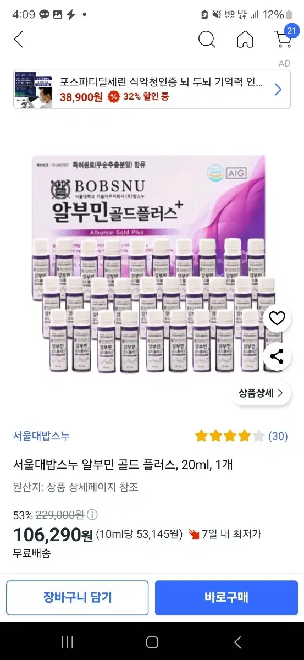Open search with the magnifier icon
The image size is (304, 660).
pyautogui.click(x=206, y=40)
